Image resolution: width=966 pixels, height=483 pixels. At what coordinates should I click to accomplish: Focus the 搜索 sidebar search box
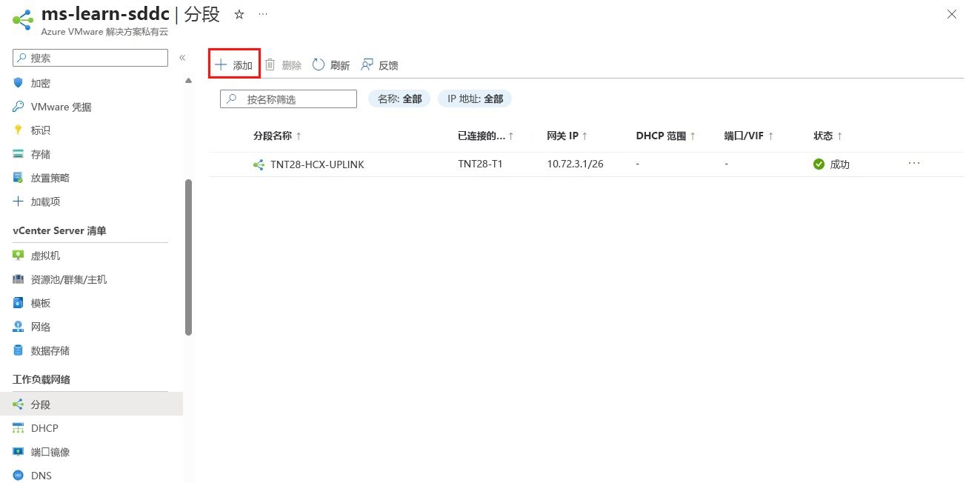coord(90,58)
